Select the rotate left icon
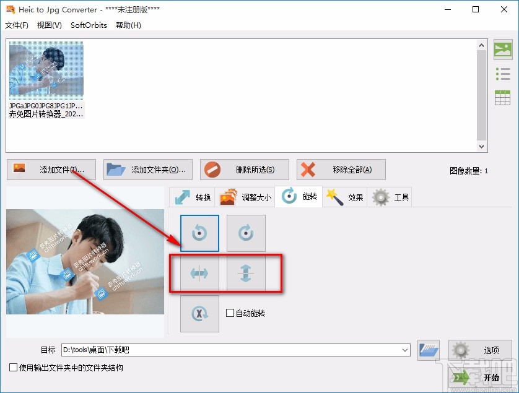 click(199, 233)
